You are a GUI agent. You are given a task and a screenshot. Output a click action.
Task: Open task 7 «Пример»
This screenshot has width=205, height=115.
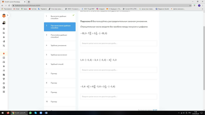tap(60, 73)
